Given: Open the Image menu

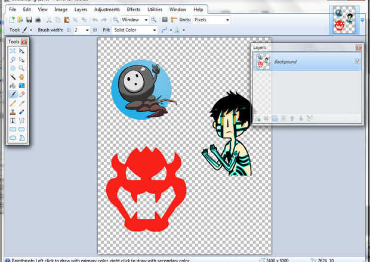Looking at the screenshot, I should tap(61, 10).
